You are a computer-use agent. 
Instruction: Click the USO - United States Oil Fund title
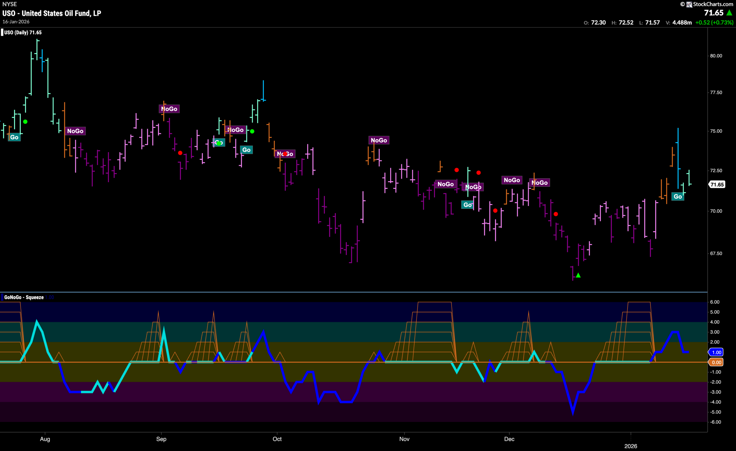(52, 13)
